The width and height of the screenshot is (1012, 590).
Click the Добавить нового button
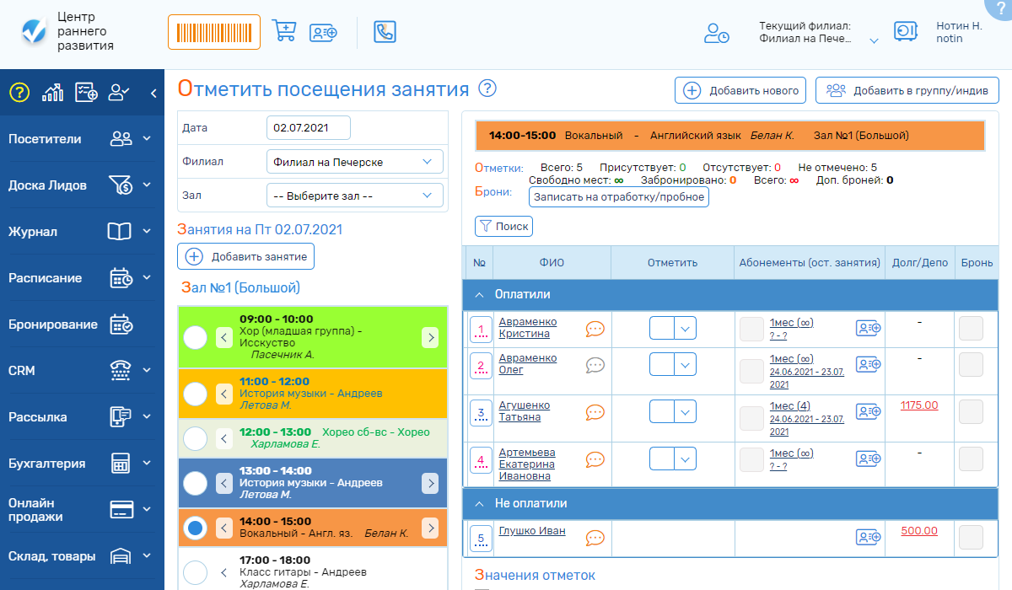[740, 90]
